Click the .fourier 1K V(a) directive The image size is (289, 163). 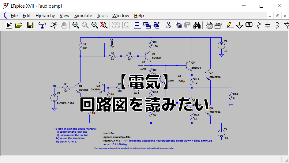(112, 141)
